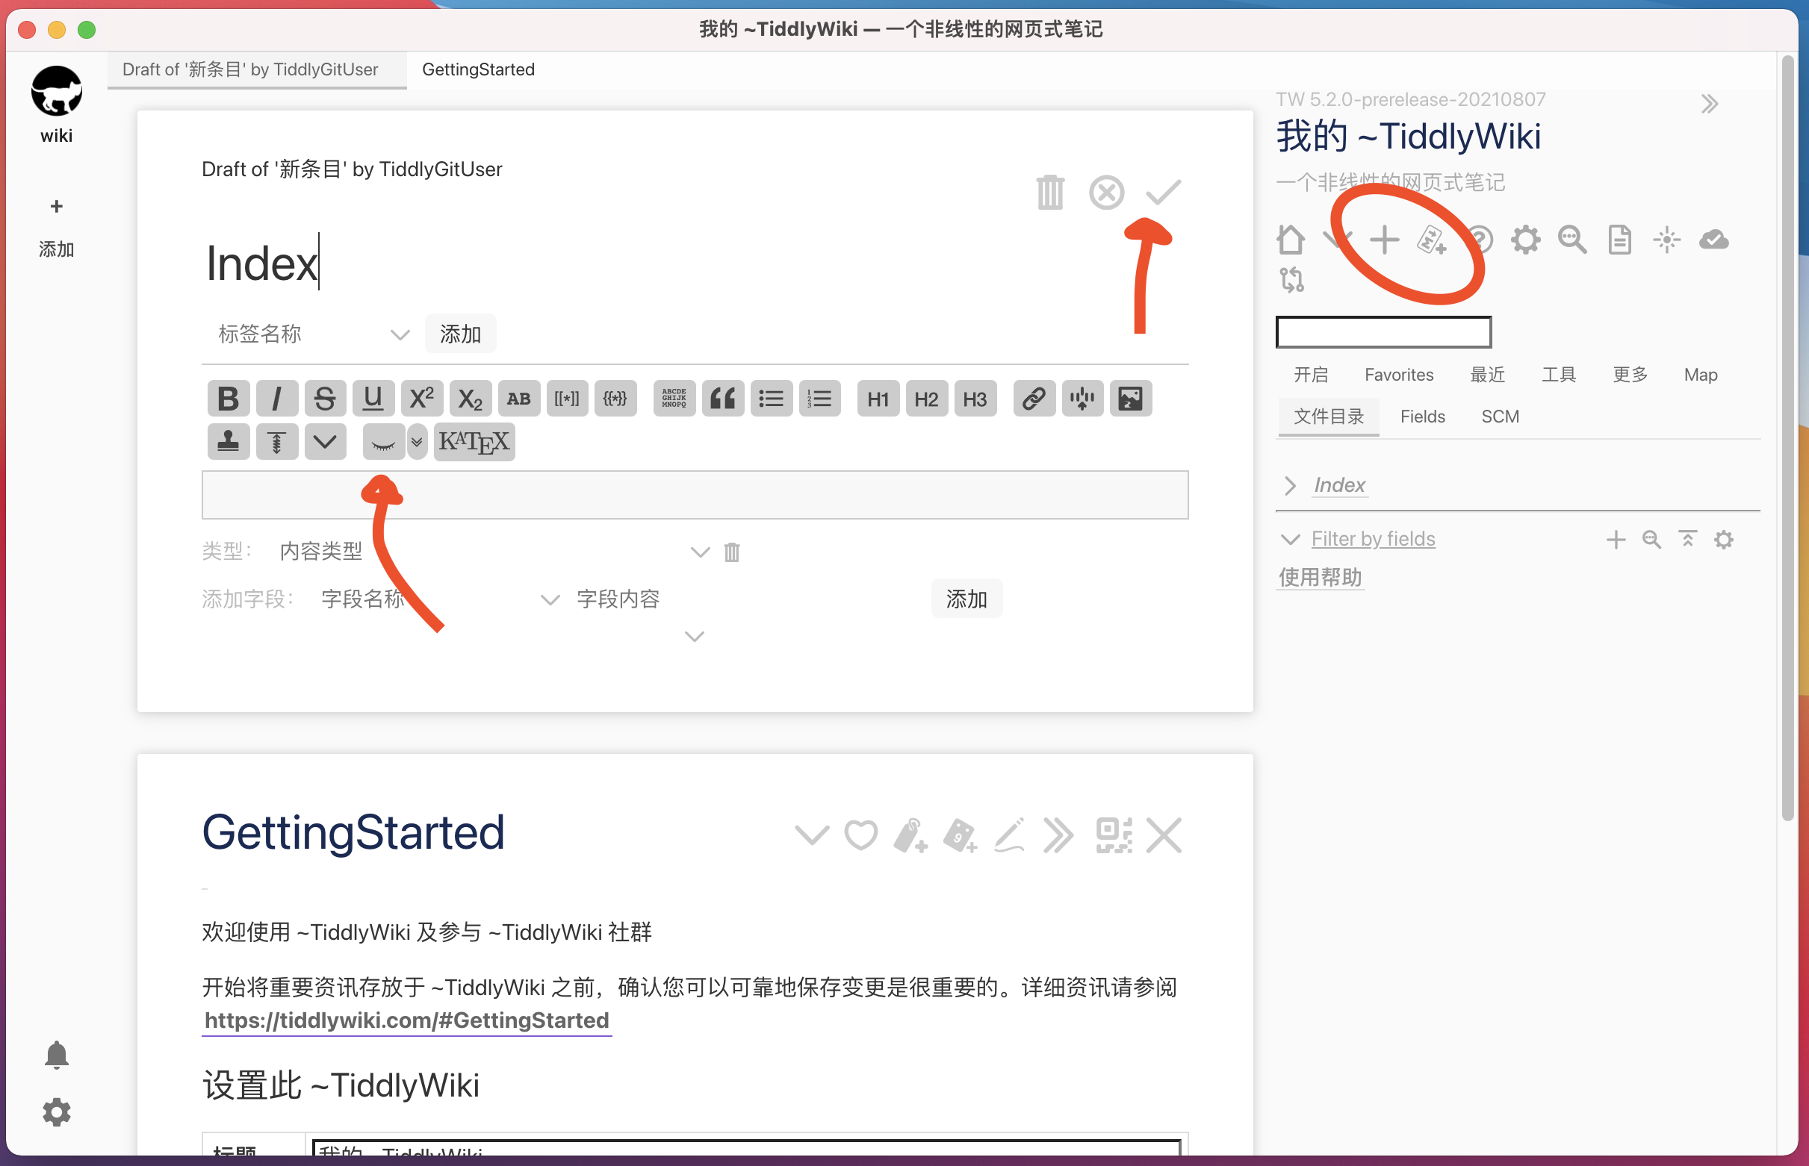Switch to the GettingStarted tab
Image resolution: width=1809 pixels, height=1166 pixels.
[477, 69]
